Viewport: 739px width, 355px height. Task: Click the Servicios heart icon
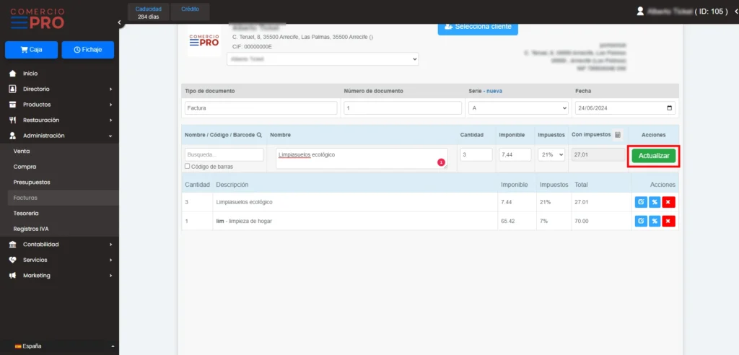pos(13,260)
